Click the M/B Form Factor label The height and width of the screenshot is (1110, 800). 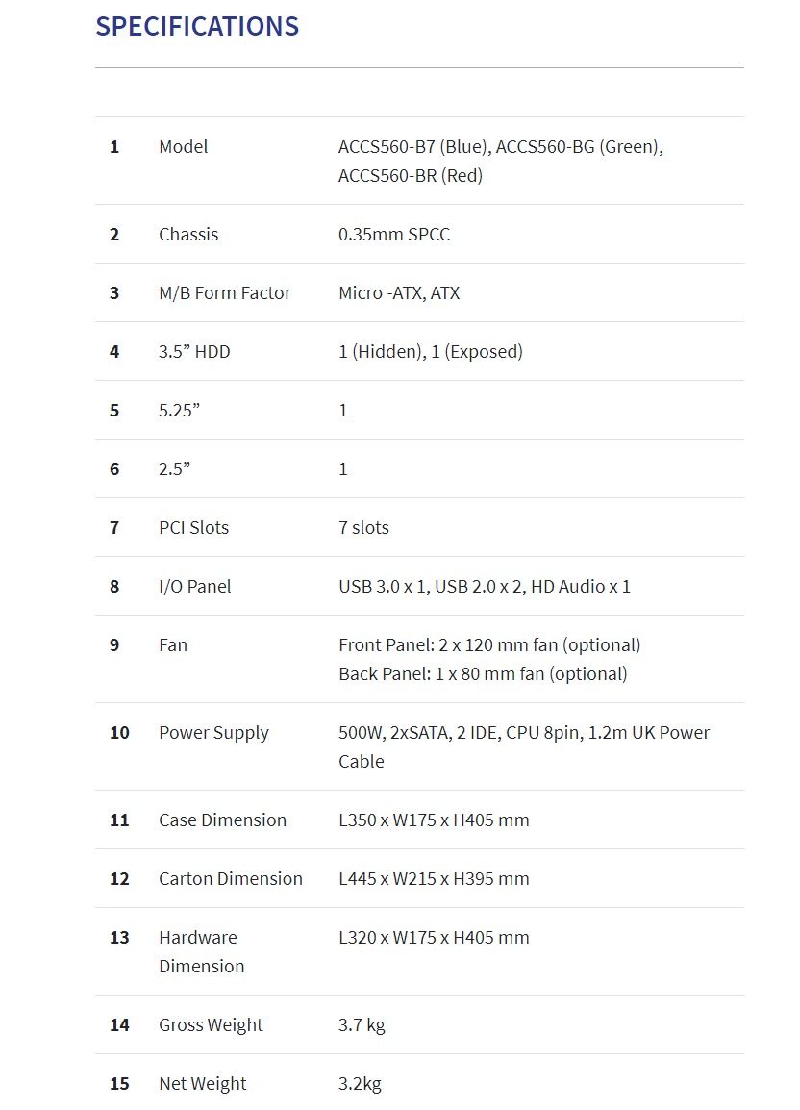coord(225,293)
